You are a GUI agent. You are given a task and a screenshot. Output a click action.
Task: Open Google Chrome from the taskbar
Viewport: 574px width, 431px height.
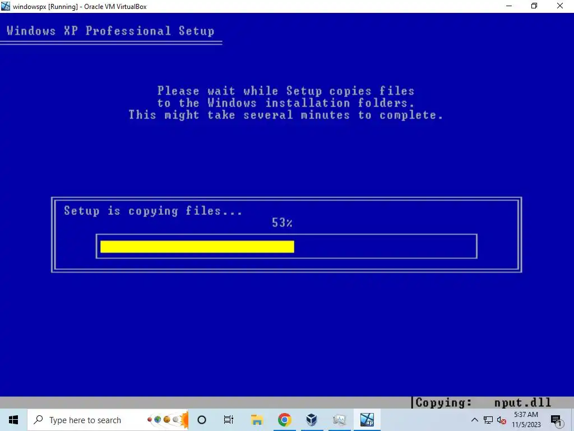pos(284,420)
